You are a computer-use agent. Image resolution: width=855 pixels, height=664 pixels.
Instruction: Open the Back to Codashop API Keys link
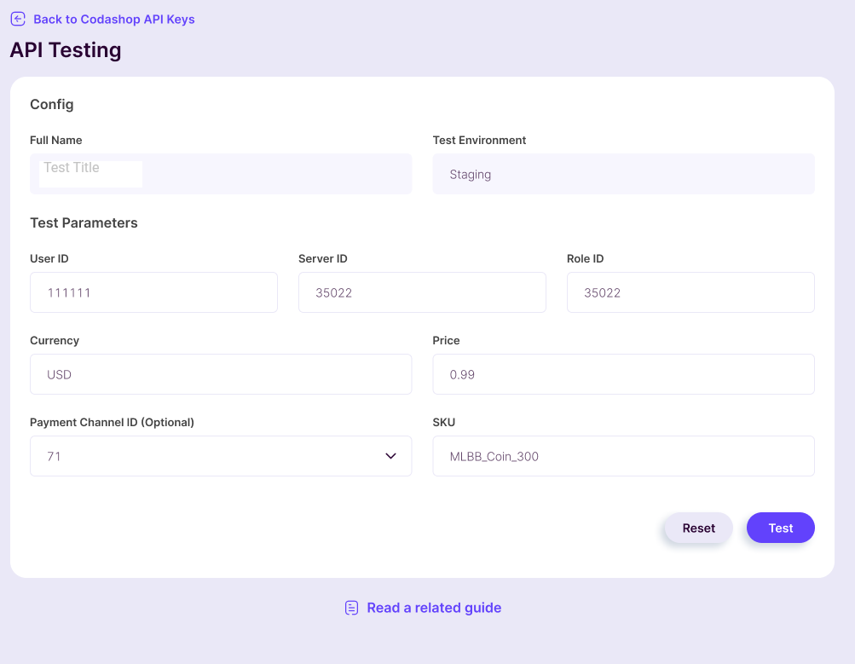(x=114, y=19)
